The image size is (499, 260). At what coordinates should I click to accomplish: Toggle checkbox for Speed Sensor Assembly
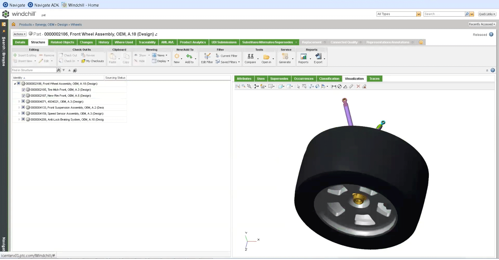[23, 113]
